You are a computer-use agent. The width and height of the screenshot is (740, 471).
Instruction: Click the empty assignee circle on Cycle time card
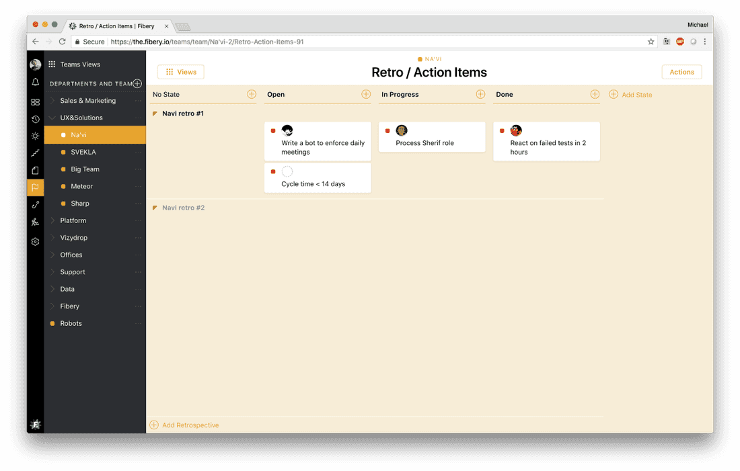[x=287, y=172]
